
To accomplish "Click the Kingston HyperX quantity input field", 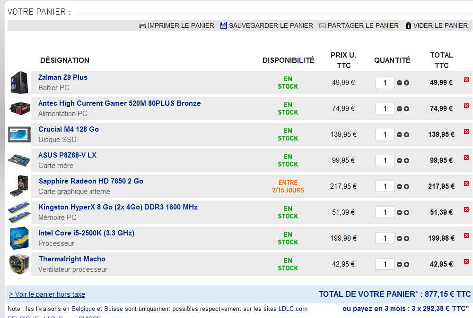I will click(385, 212).
